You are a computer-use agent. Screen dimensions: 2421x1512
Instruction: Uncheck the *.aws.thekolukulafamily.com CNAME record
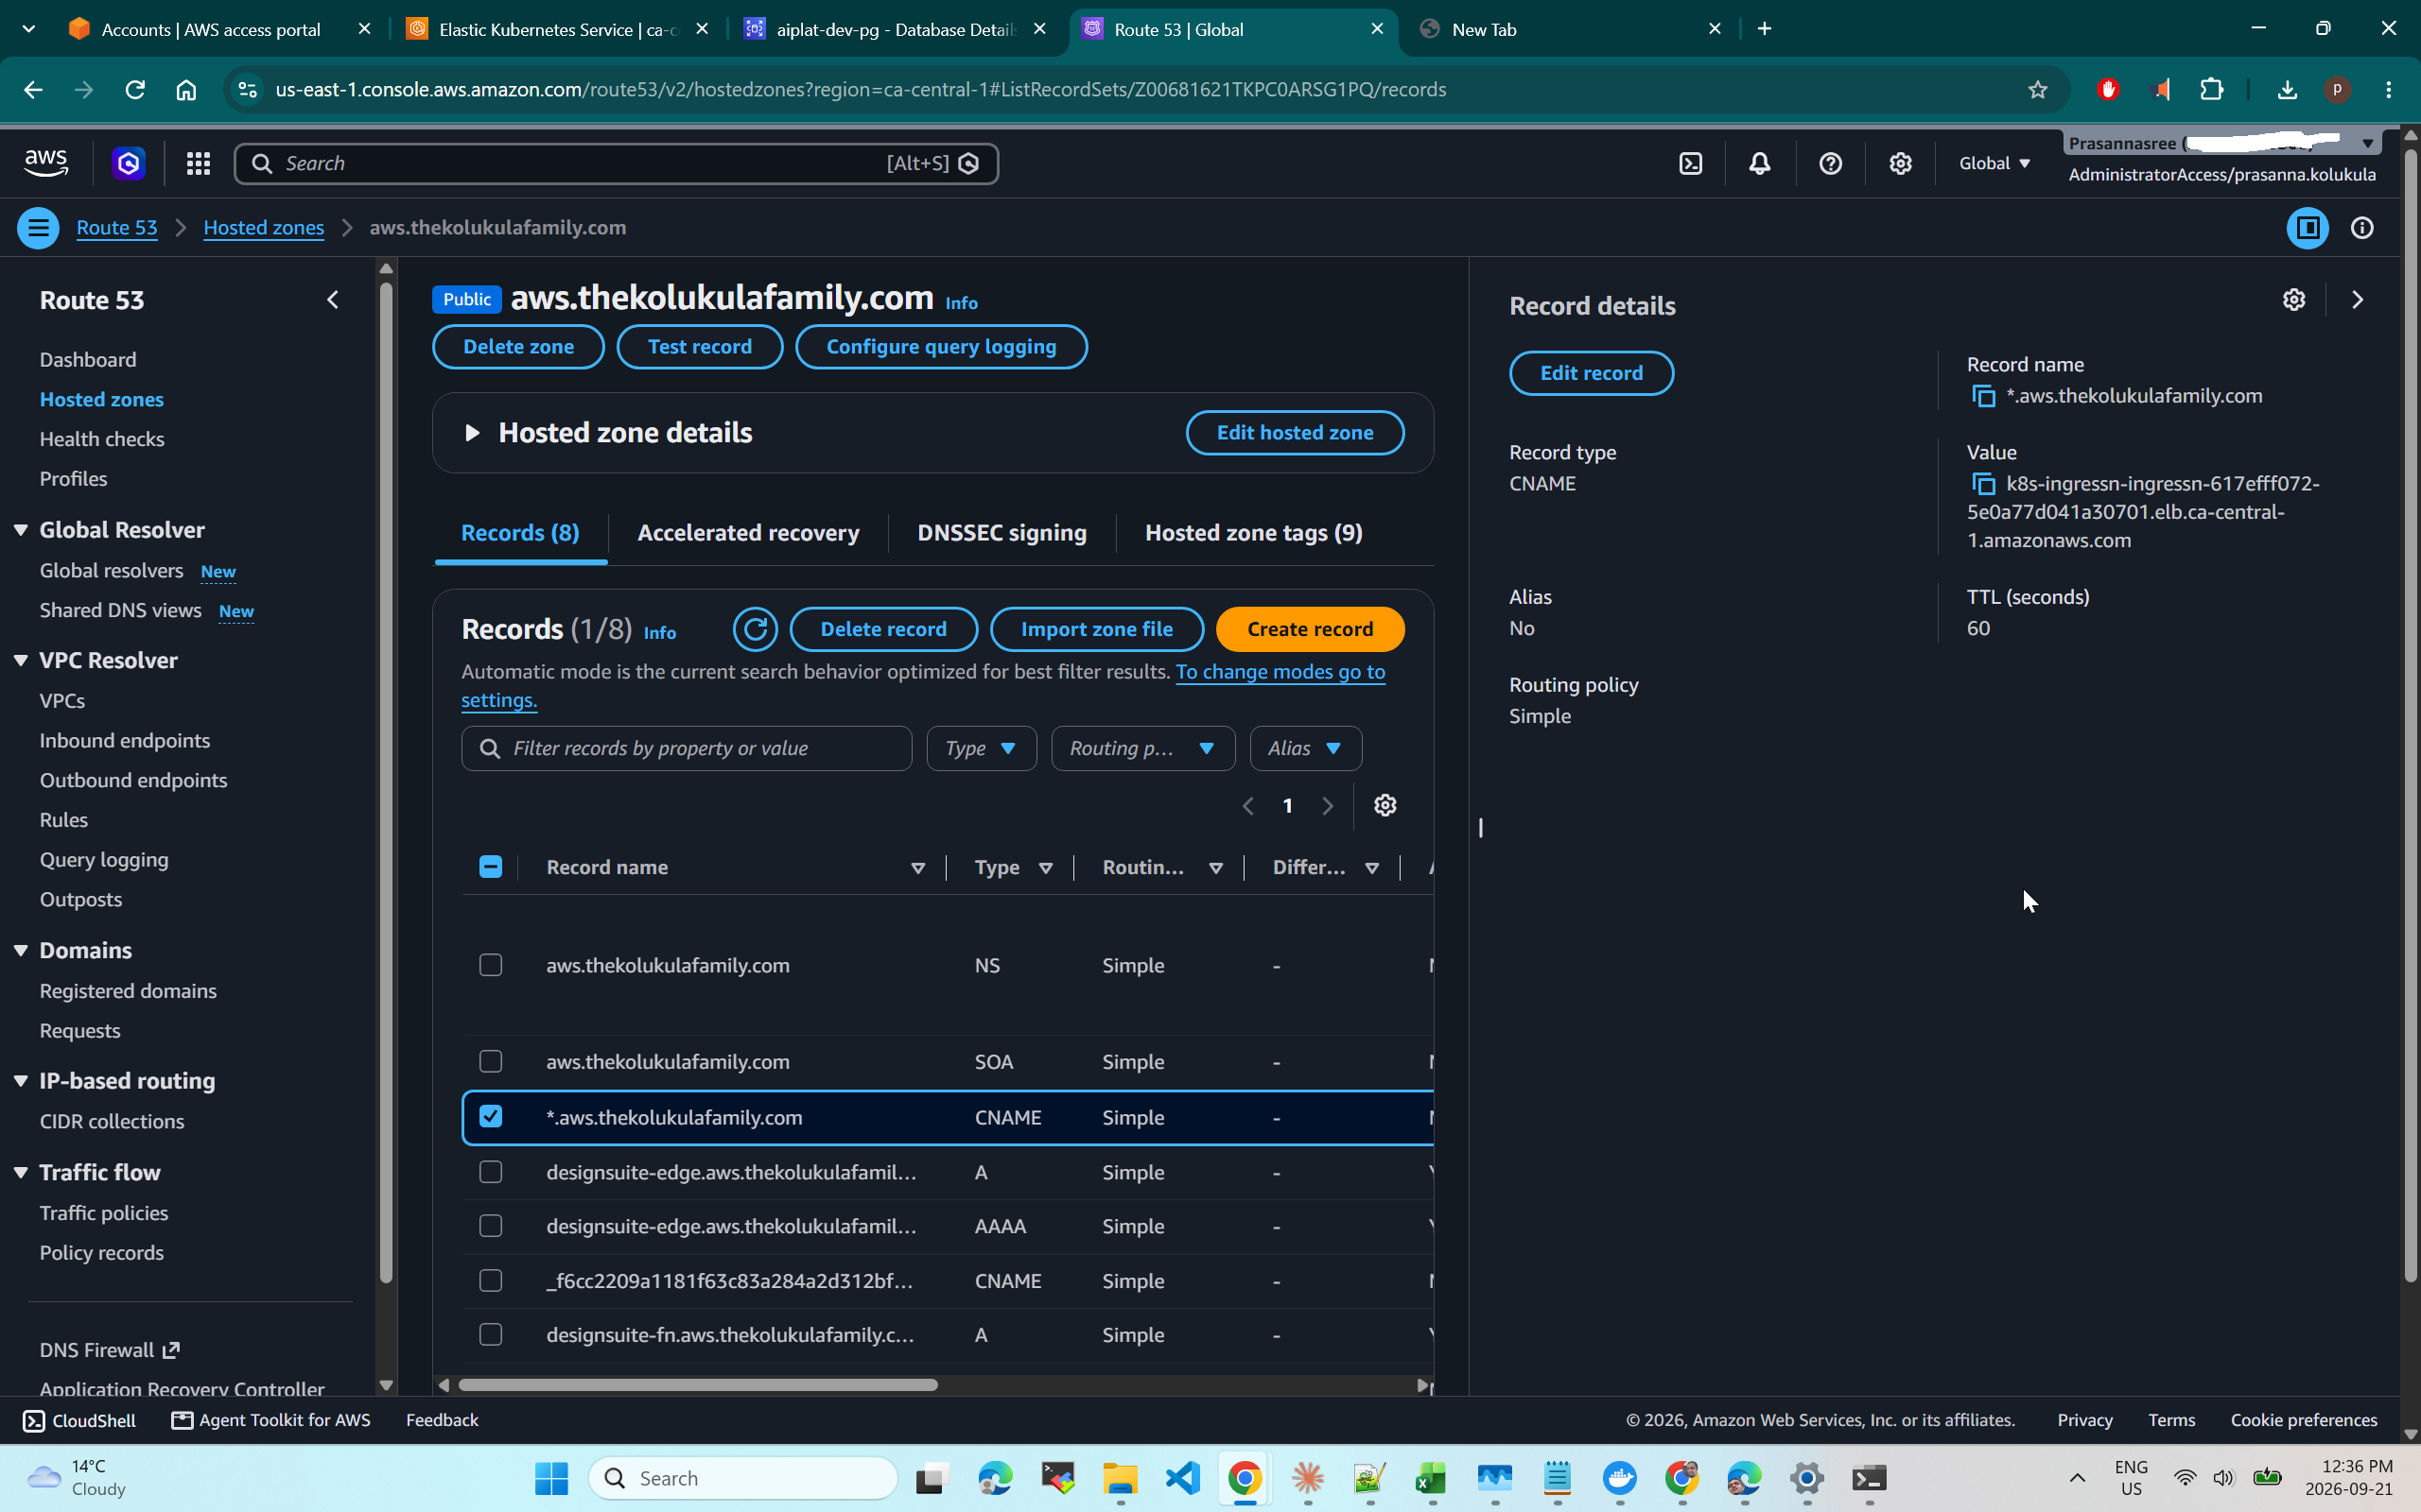click(x=490, y=1116)
